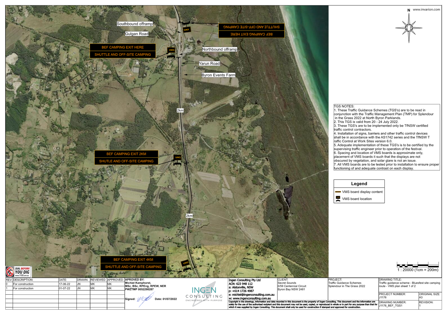This screenshot has height=315, width=447.
Task: Click the ACN: 623 948 112 line
Action: pos(241,284)
